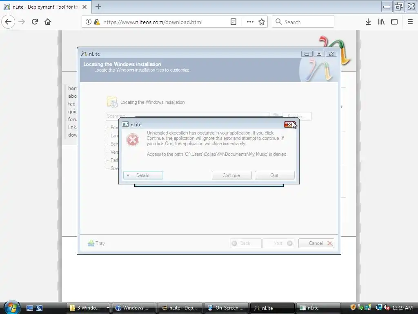
Task: Open the Windows Start orb
Action: pos(12,307)
